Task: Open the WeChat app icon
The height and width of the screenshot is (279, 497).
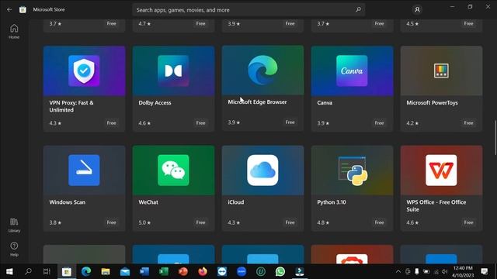Action: [x=173, y=170]
